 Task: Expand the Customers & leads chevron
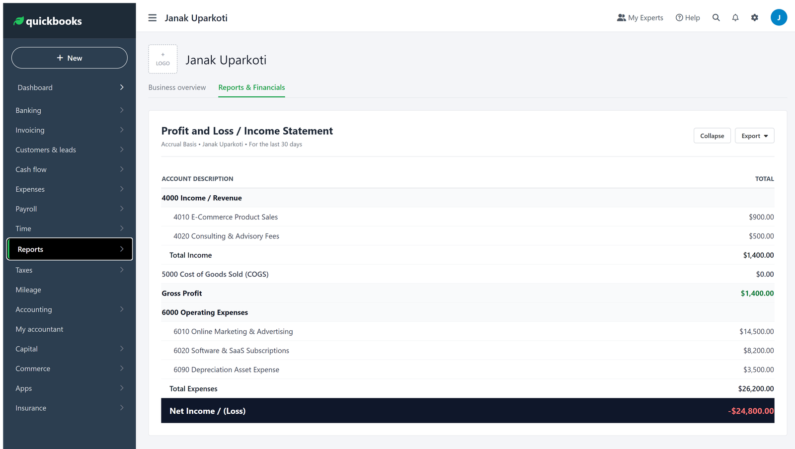click(122, 150)
